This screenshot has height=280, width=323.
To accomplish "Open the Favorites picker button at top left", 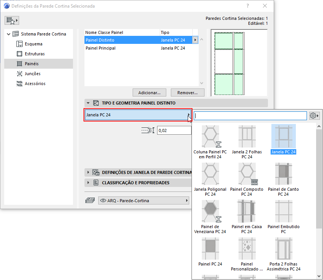I will tap(12, 20).
